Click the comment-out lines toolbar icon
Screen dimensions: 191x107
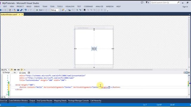(x=77, y=10)
